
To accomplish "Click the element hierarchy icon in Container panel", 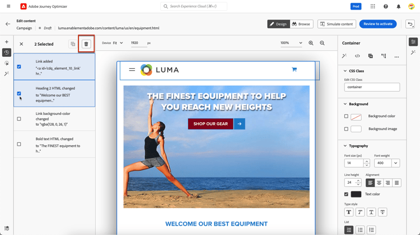I will [384, 56].
